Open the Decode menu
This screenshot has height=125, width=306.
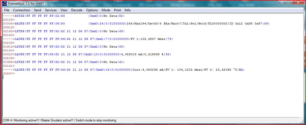click(77, 10)
